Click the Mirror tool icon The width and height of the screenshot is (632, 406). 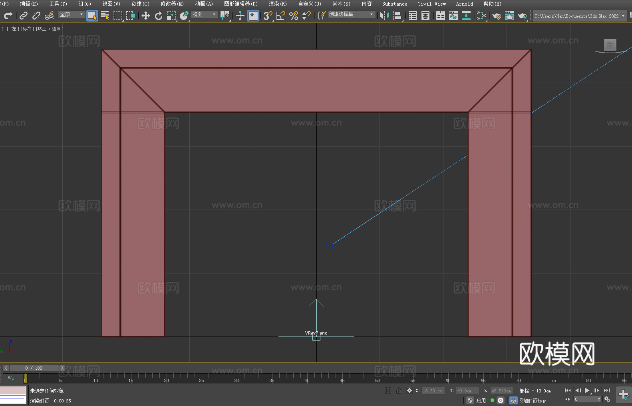pyautogui.click(x=385, y=16)
